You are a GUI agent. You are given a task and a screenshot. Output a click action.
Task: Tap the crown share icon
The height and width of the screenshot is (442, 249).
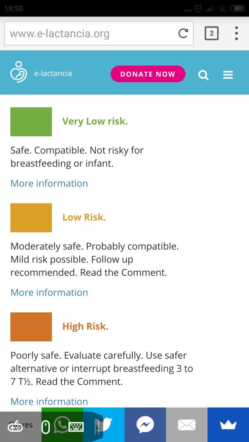click(x=228, y=425)
